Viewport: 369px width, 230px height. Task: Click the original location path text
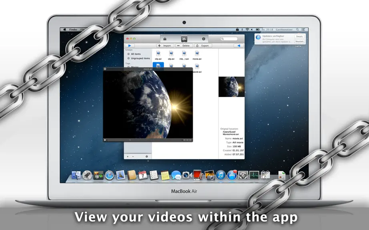pos(231,133)
